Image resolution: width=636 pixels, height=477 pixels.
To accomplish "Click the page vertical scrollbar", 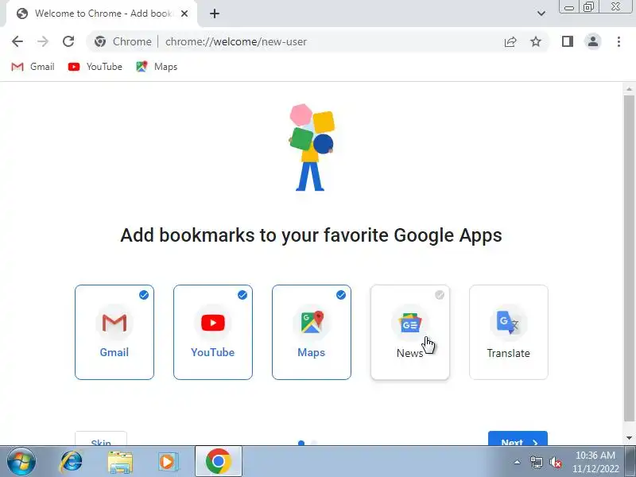I will 629,260.
